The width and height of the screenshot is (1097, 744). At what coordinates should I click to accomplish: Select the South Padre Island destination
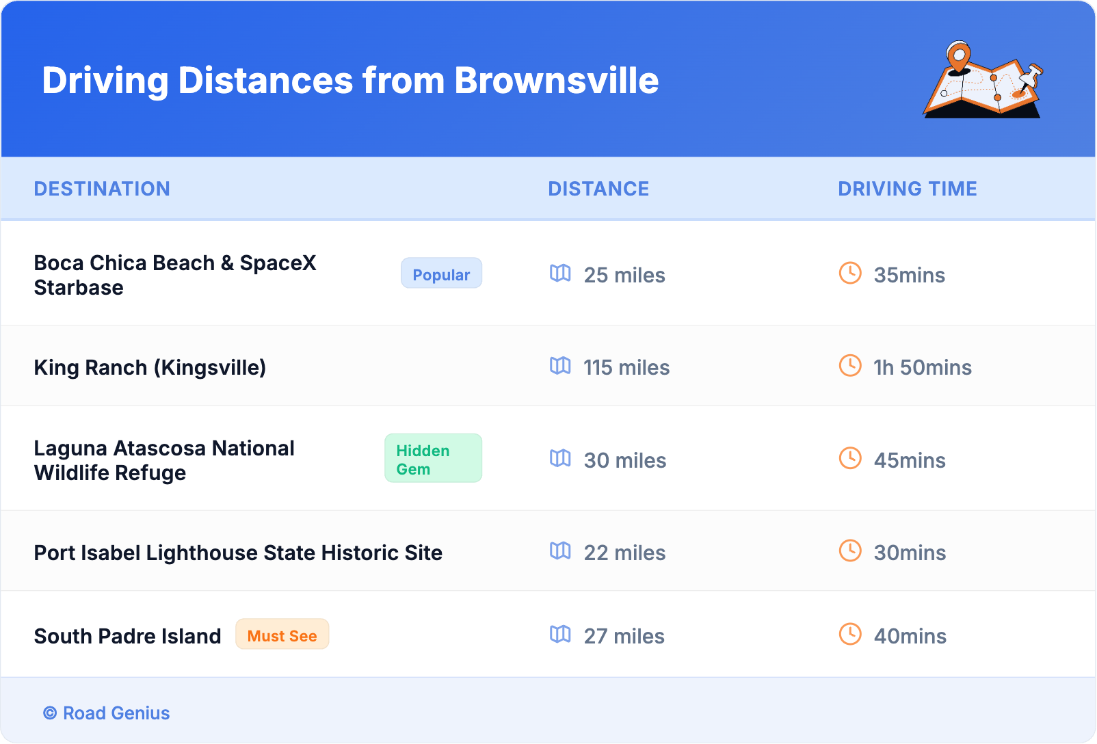(127, 636)
